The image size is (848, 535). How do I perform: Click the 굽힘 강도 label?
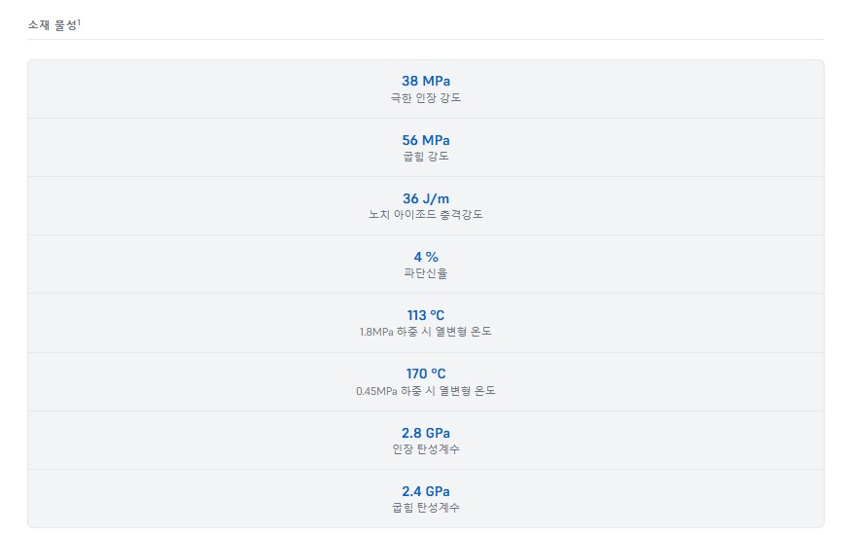[x=426, y=156]
